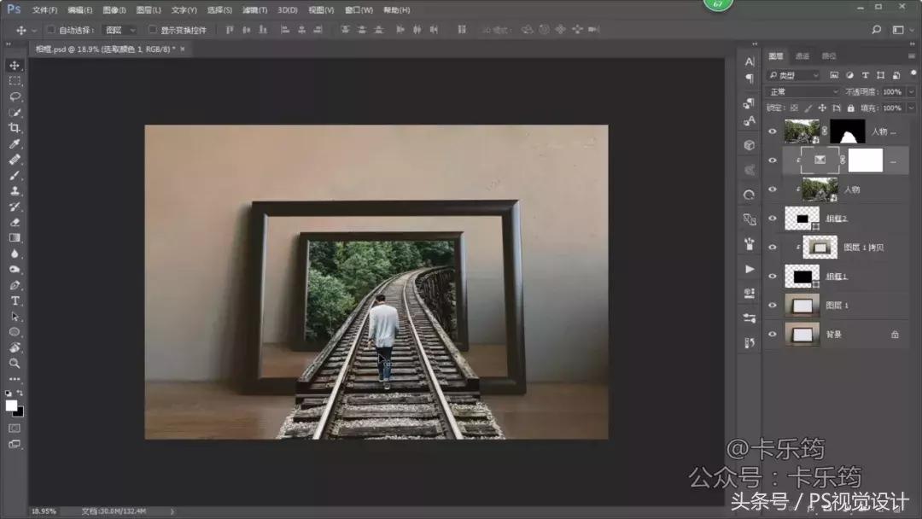This screenshot has height=519, width=922.
Task: Toggle visibility of the 图层 1 layer
Action: tap(773, 306)
